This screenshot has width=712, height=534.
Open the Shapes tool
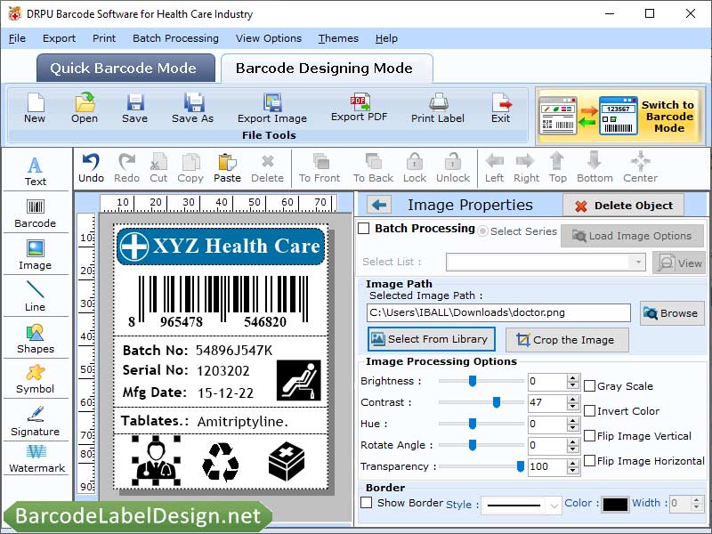(35, 339)
